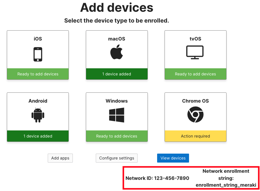Click the Android robot icon
The width and height of the screenshot is (260, 191).
37,115
